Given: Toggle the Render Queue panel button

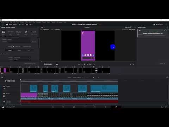Looking at the screenshot, I should pyautogui.click(x=158, y=25).
